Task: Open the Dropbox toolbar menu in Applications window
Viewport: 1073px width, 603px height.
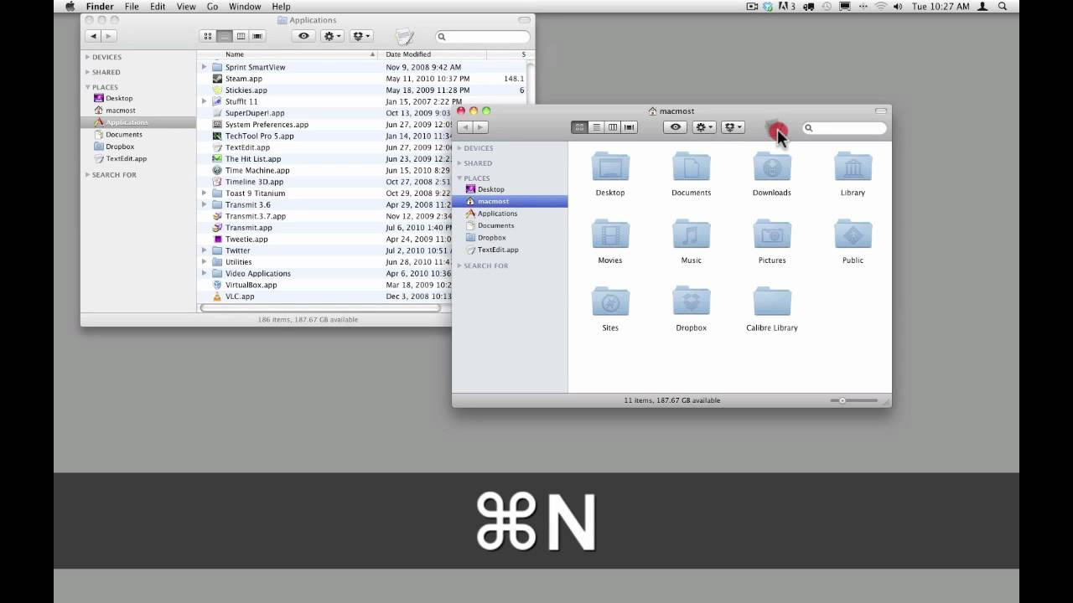Action: click(361, 36)
